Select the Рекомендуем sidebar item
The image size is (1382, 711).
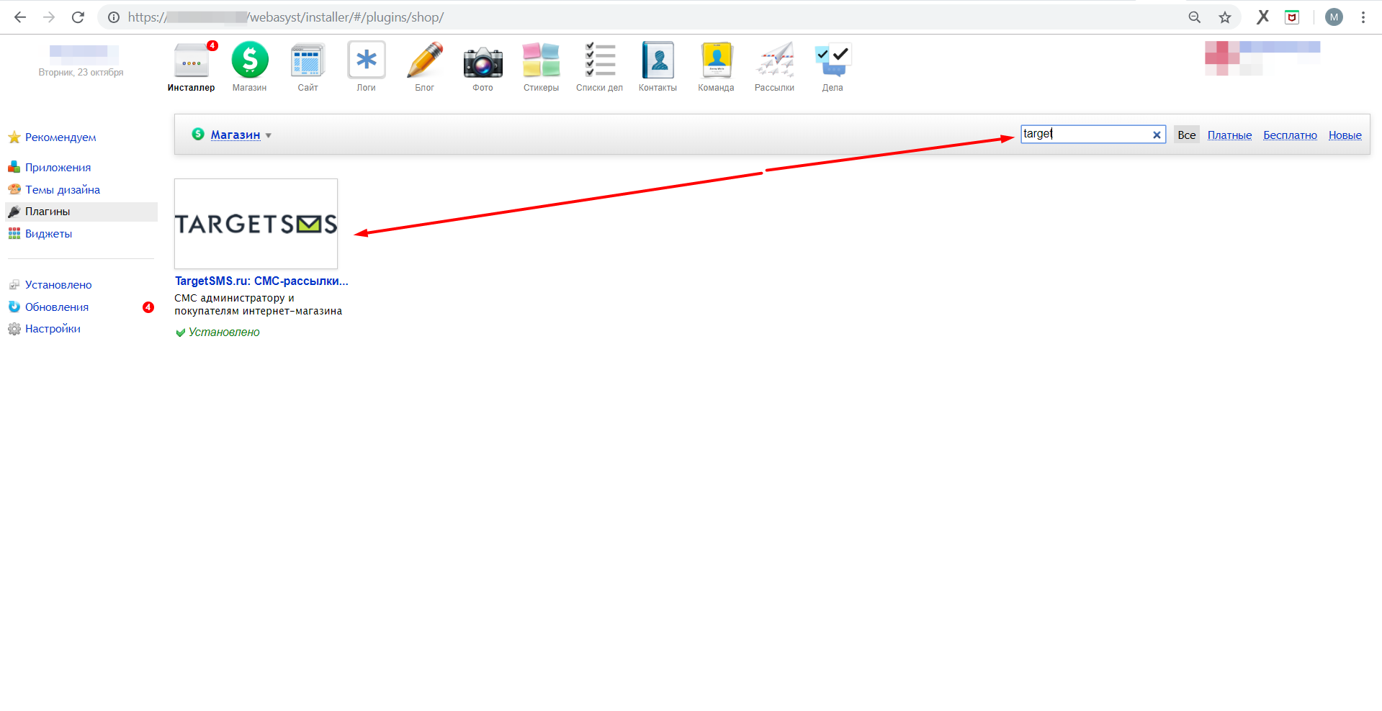[60, 137]
